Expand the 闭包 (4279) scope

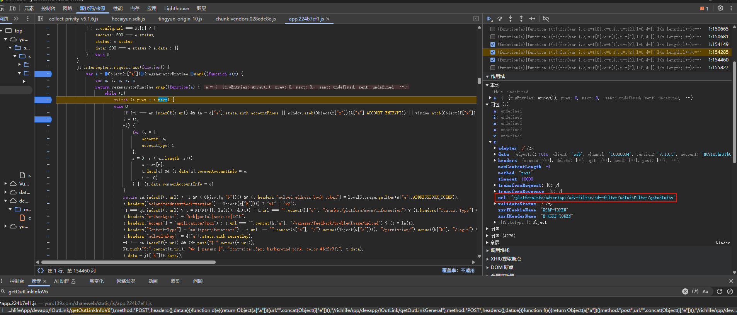pos(488,236)
